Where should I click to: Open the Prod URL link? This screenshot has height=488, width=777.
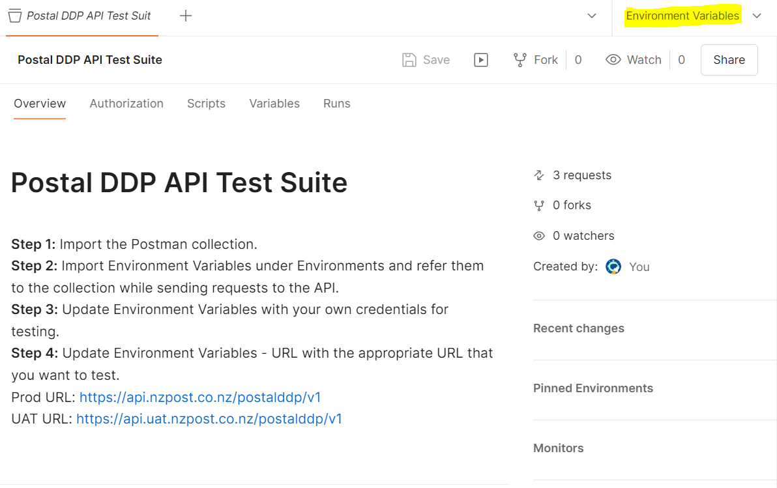pos(200,397)
